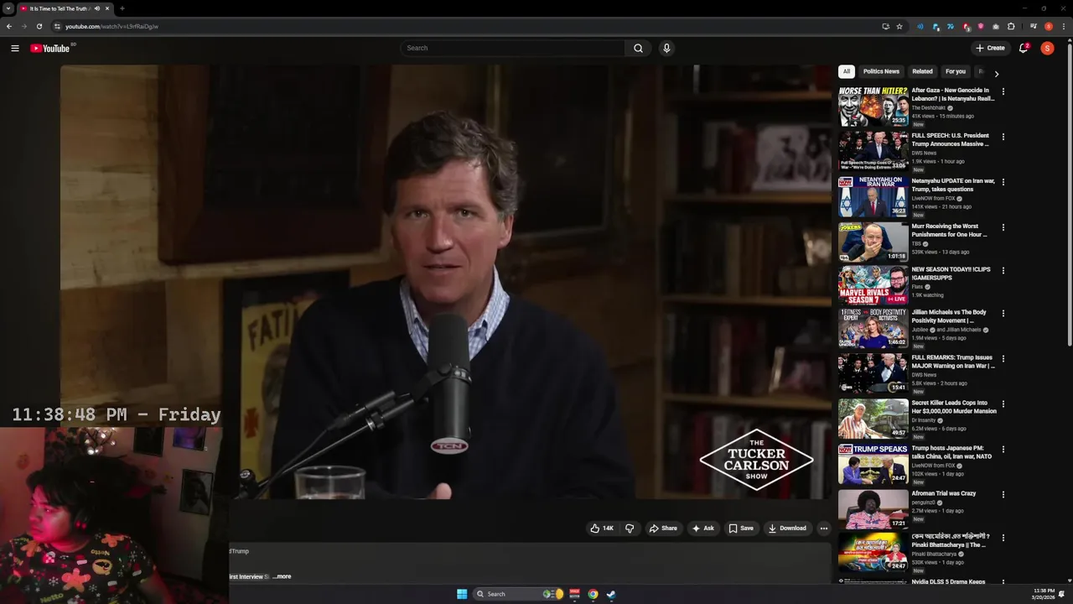
Task: View site information icon in address bar
Action: [57, 26]
